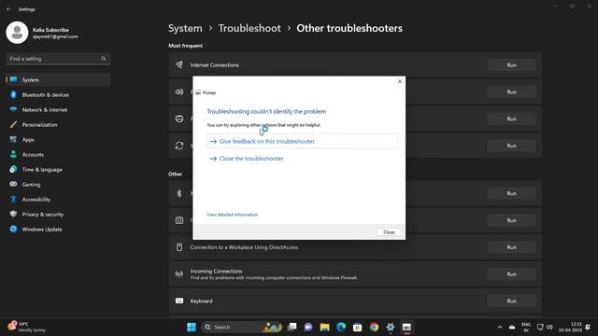
Task: Open Bluetooth & devices settings
Action: pyautogui.click(x=58, y=95)
